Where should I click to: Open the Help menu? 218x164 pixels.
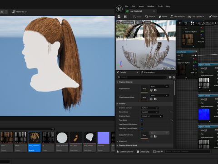(x=168, y=6)
